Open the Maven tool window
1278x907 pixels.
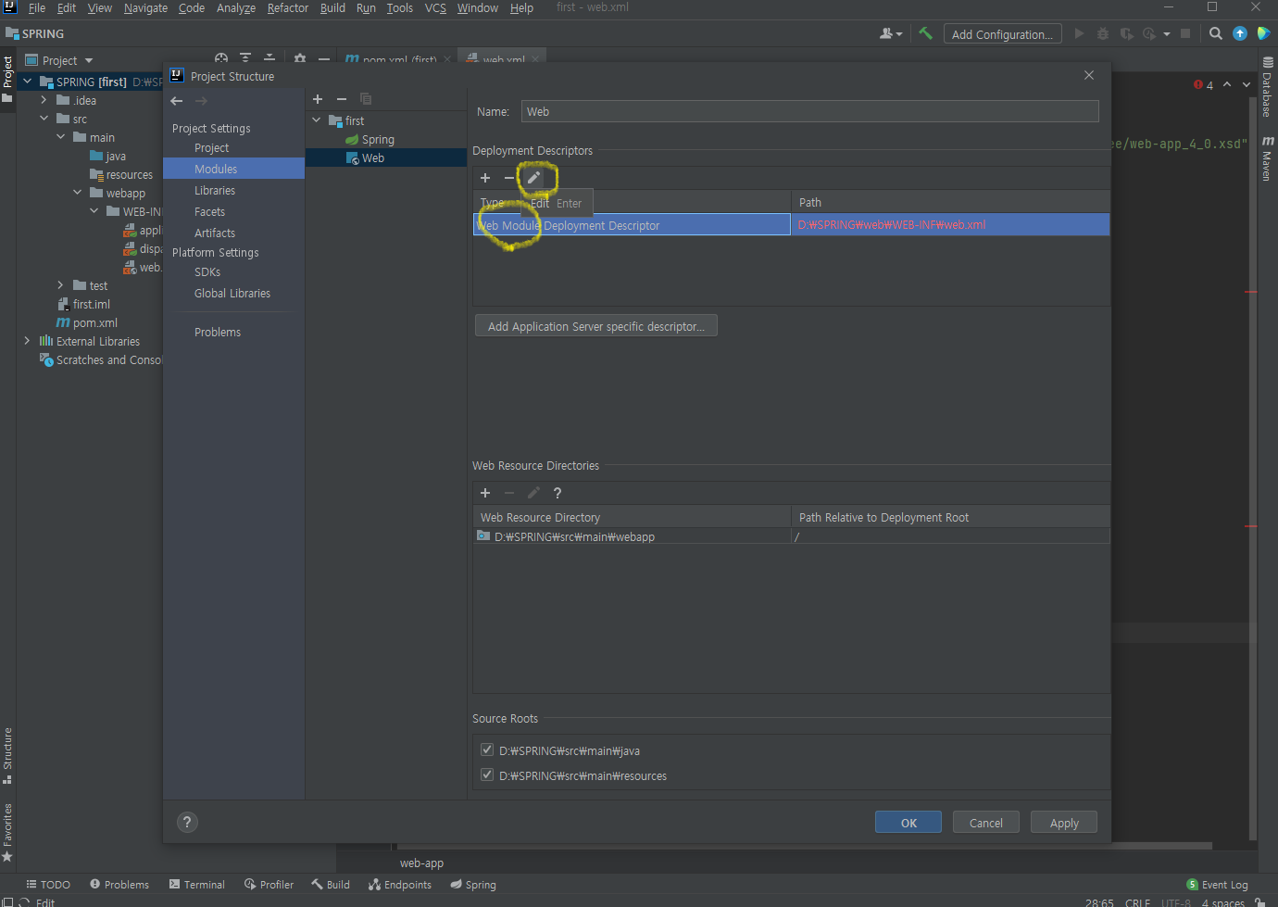[x=1268, y=157]
